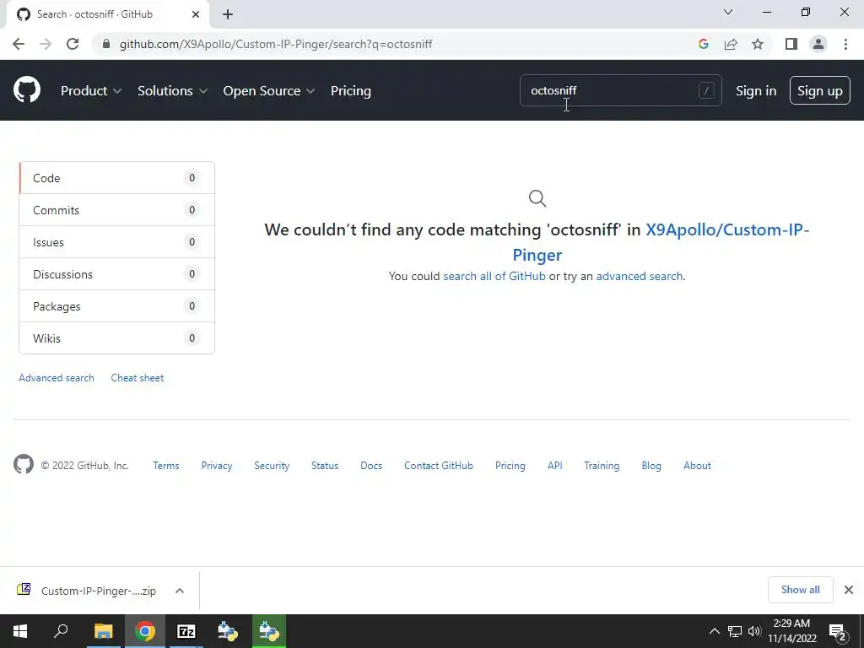
Task: Open the Cheat sheet link
Action: click(x=138, y=378)
